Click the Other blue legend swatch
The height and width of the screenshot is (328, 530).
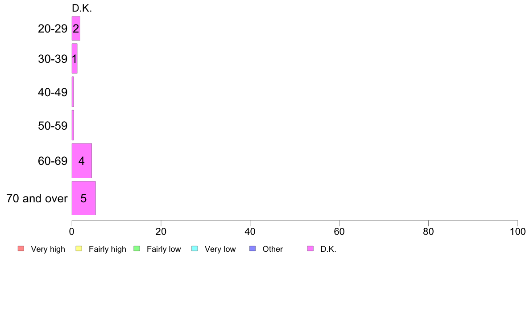pos(253,249)
